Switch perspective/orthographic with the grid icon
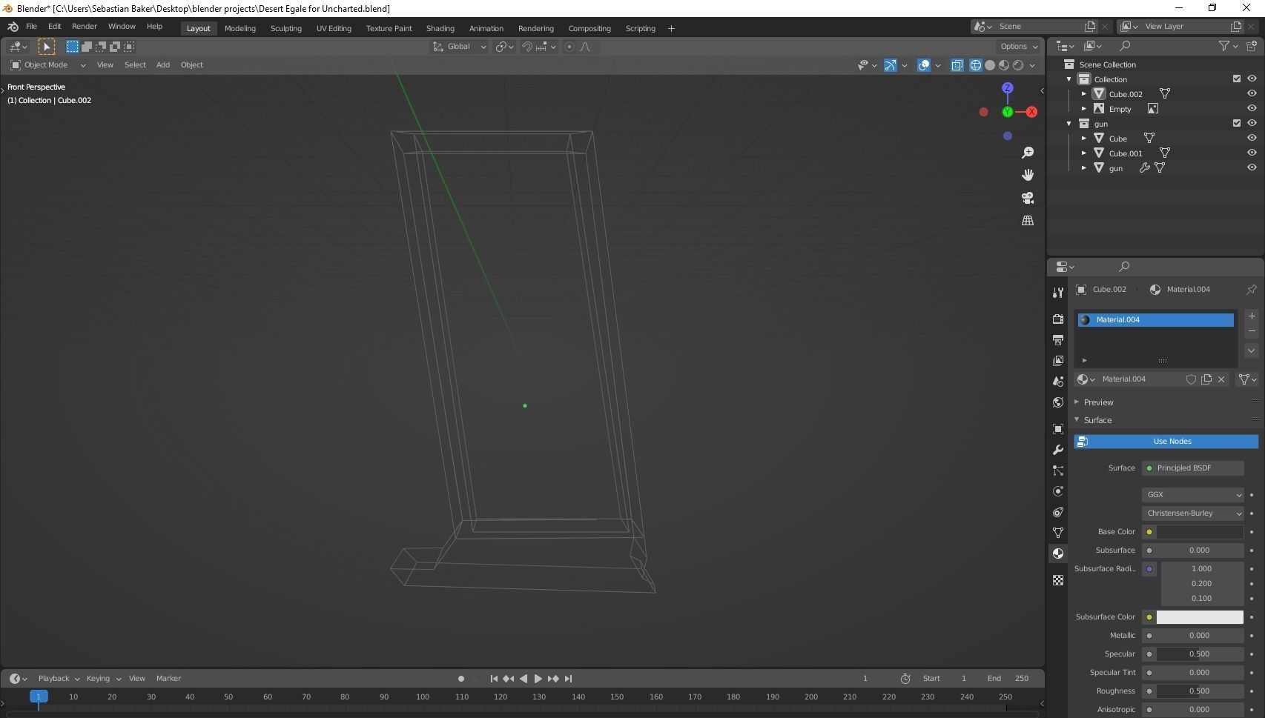The height and width of the screenshot is (718, 1265). [1028, 221]
